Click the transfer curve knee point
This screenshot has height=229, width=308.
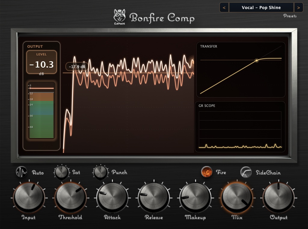point(257,60)
